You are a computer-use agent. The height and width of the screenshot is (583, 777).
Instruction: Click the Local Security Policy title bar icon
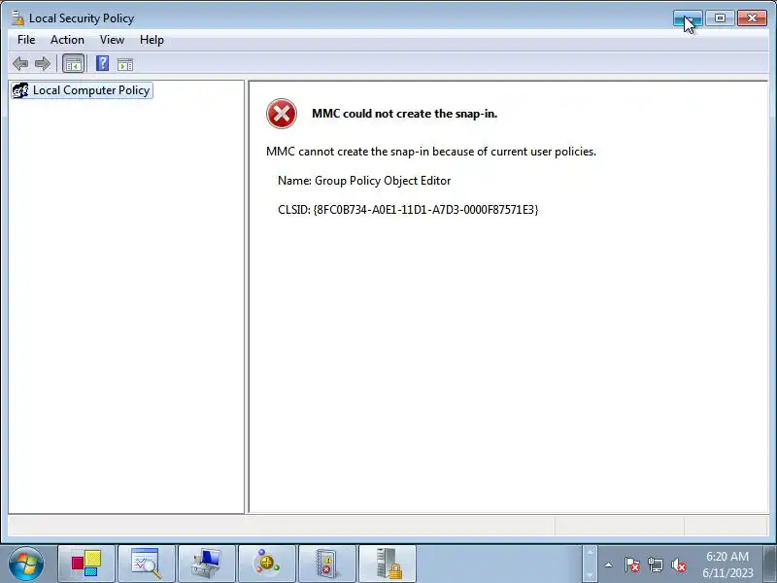(x=17, y=17)
